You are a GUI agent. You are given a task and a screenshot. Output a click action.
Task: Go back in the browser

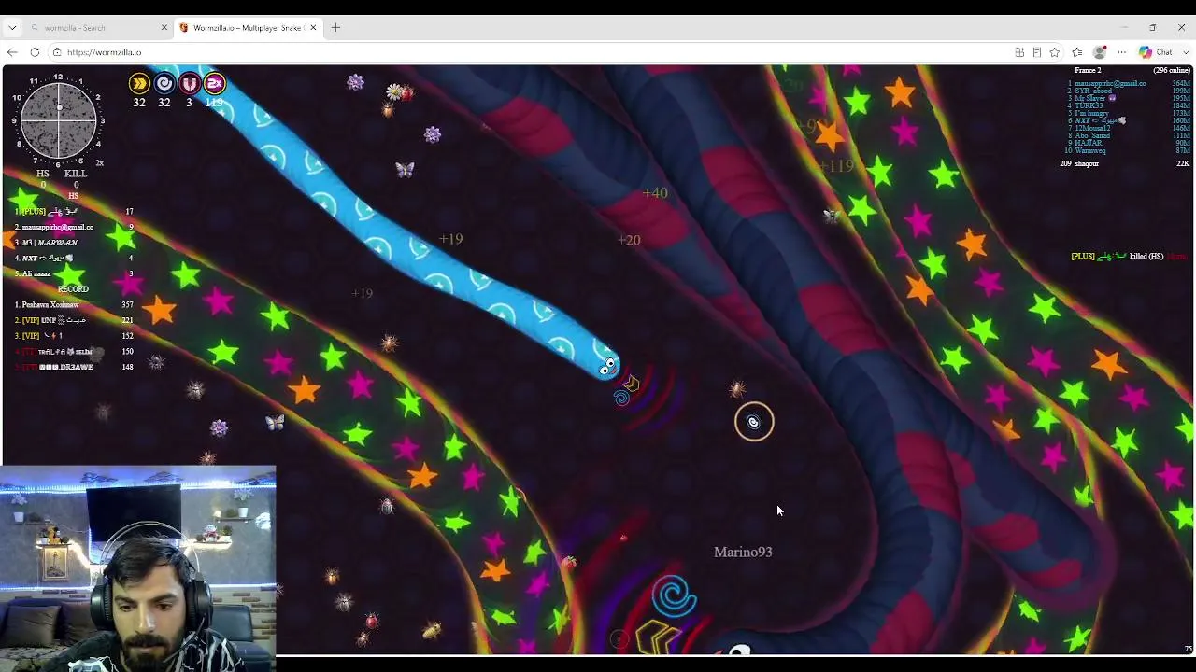12,52
